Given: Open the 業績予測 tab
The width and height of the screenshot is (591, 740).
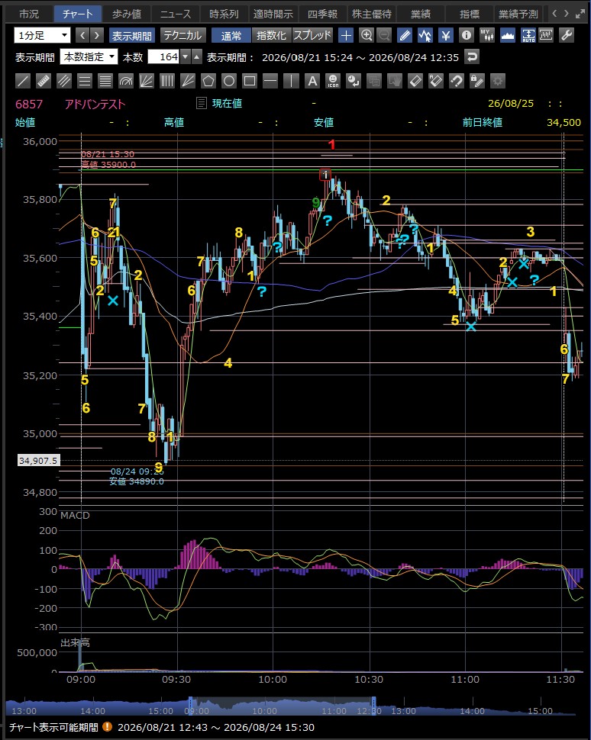Looking at the screenshot, I should pos(518,14).
